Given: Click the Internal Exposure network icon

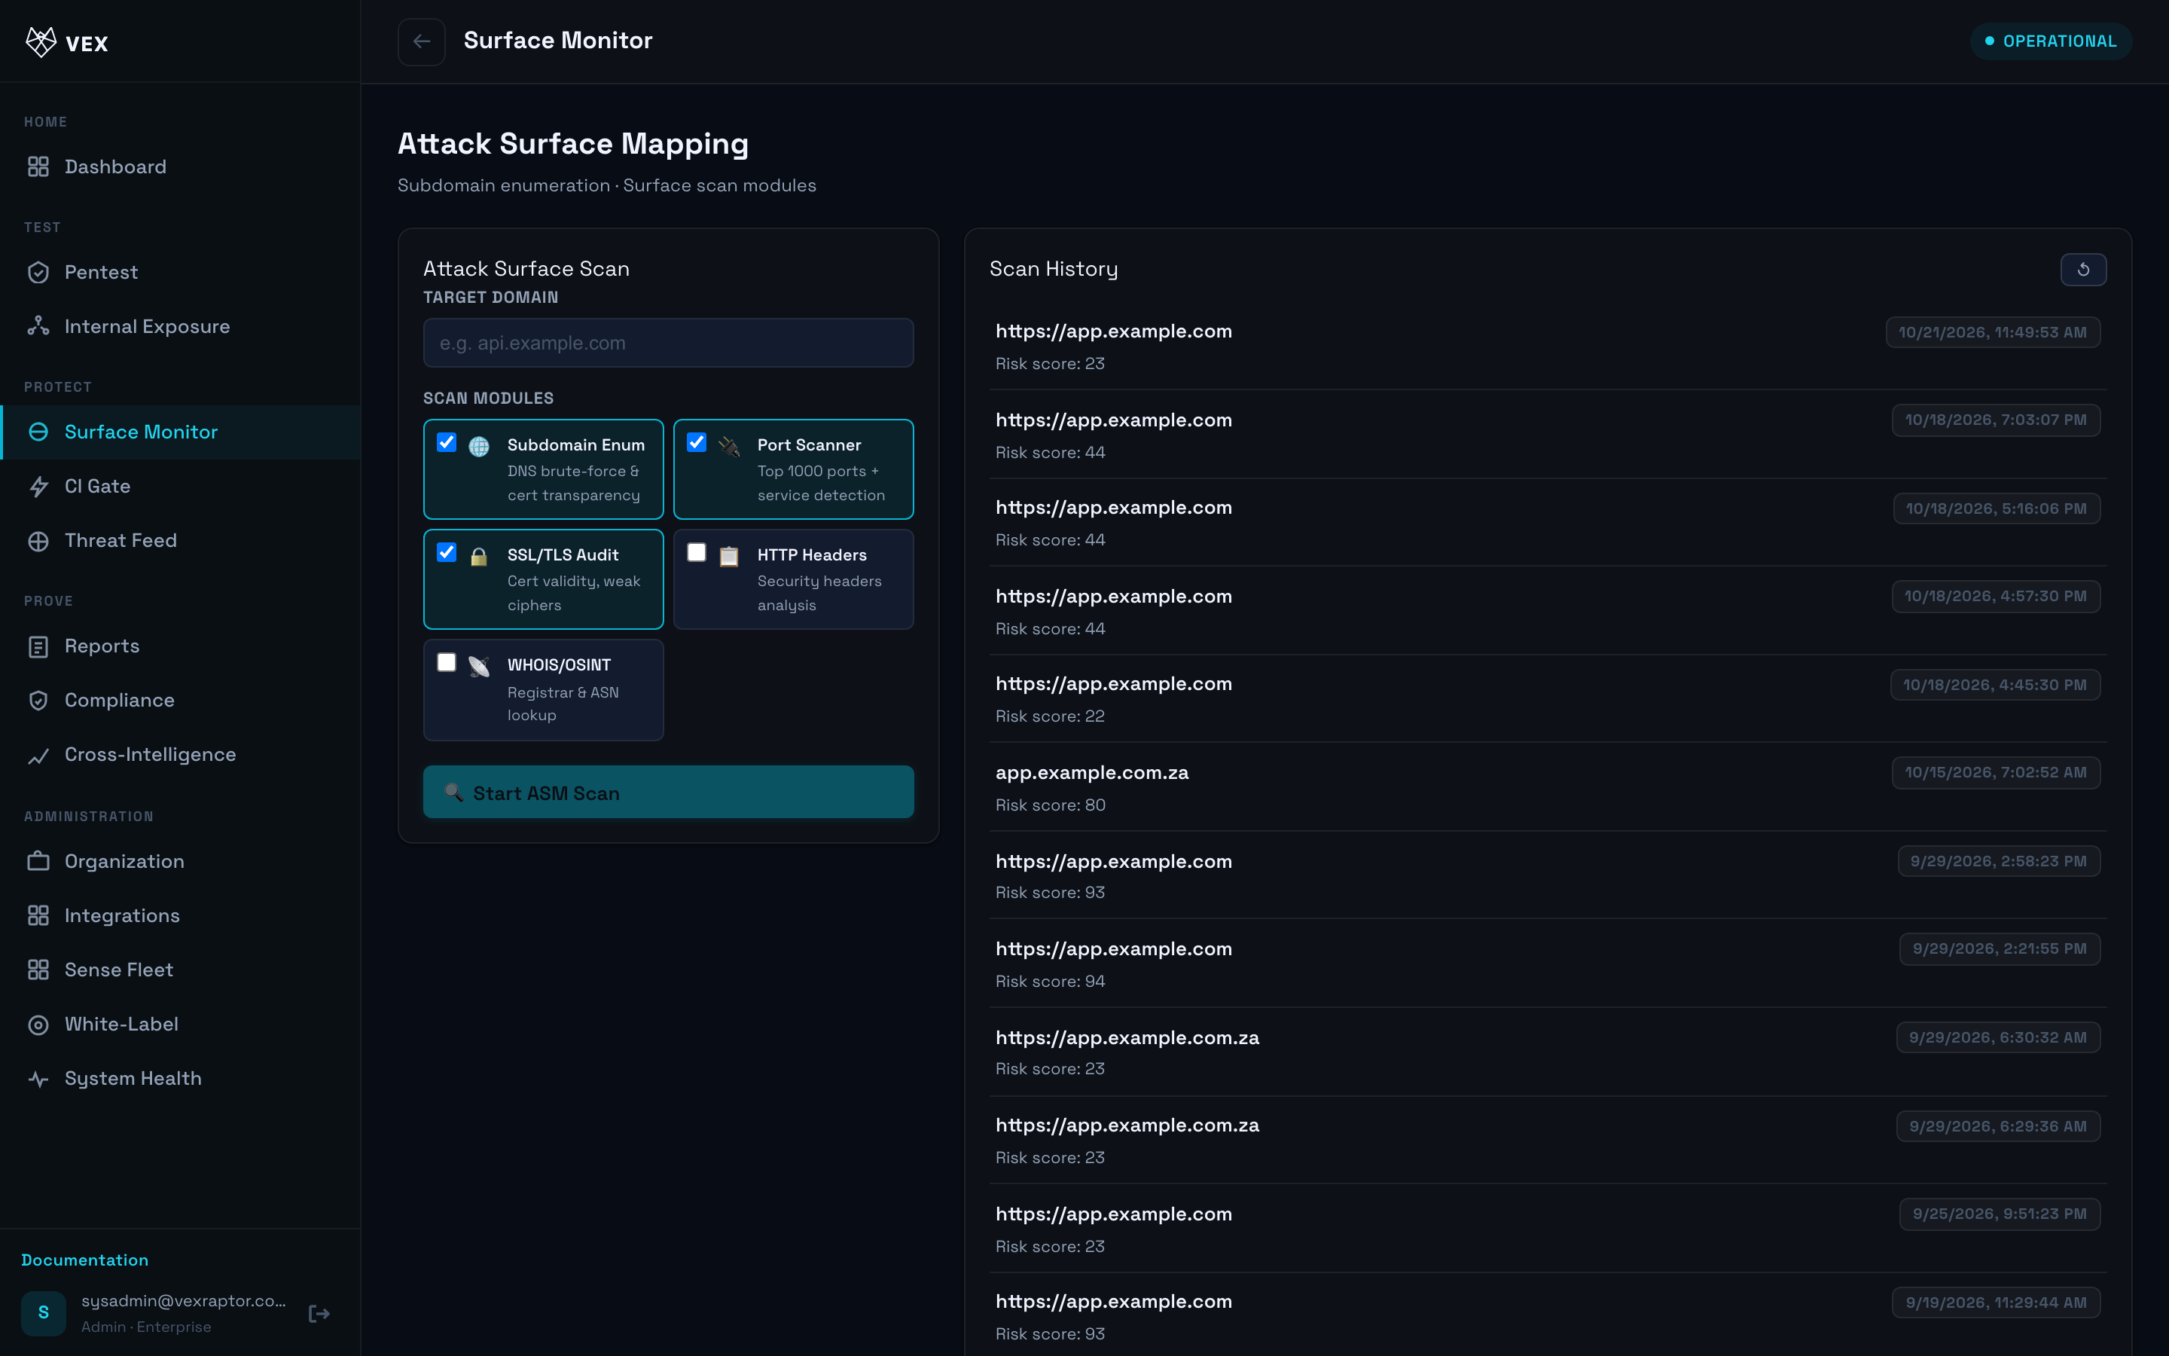Looking at the screenshot, I should click(38, 326).
